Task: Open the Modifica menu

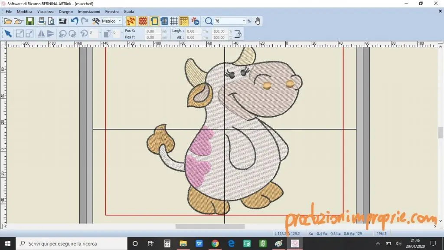Action: point(24,12)
